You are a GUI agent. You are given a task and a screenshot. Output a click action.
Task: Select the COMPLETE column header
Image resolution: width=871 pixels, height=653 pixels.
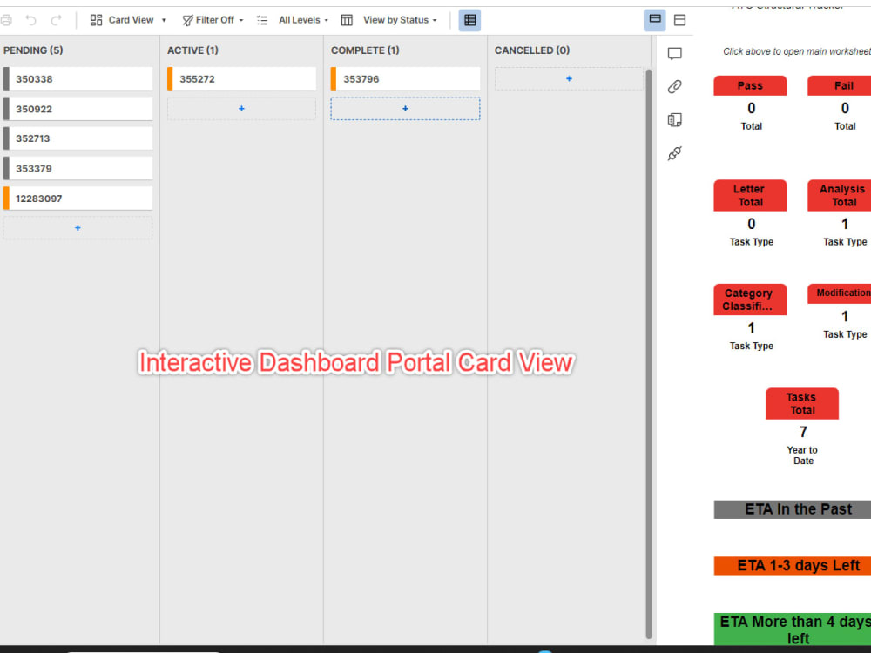(x=365, y=50)
